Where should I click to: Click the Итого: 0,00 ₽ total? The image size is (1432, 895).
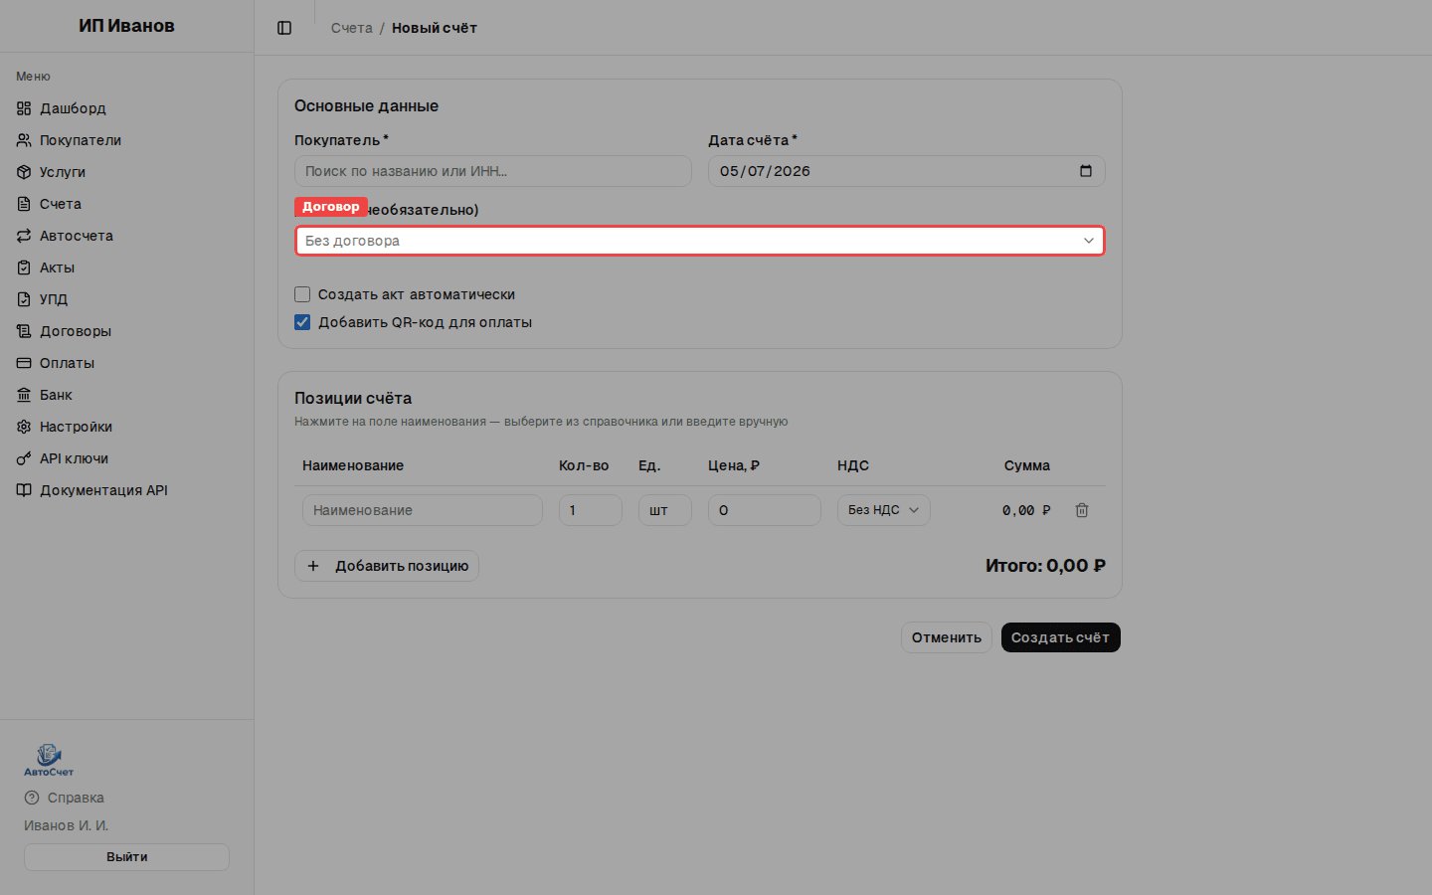tap(1045, 566)
